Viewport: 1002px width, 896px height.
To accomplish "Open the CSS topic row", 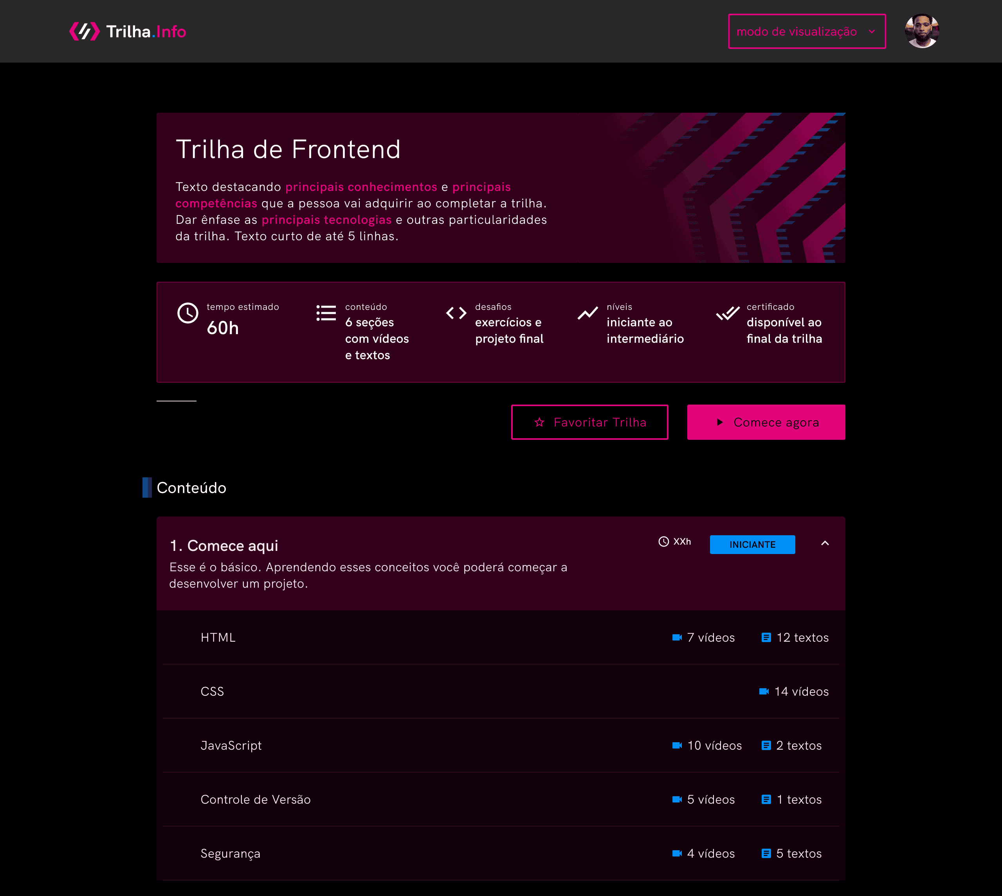I will tap(212, 692).
